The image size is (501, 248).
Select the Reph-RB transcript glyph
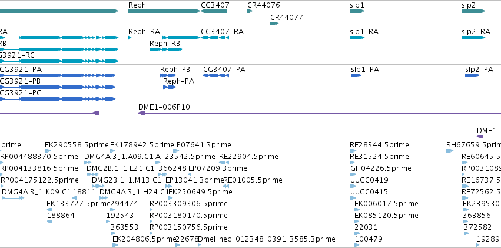[166, 49]
